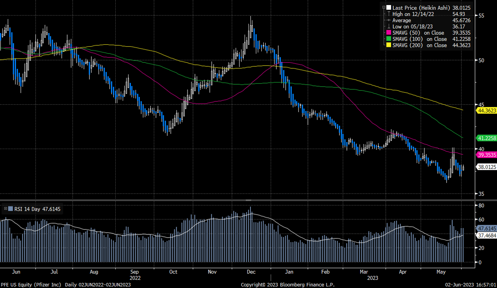Viewport: 497px width, 288px height.
Task: Select the yellow SMAVG (200) legend swatch
Action: tap(388, 45)
